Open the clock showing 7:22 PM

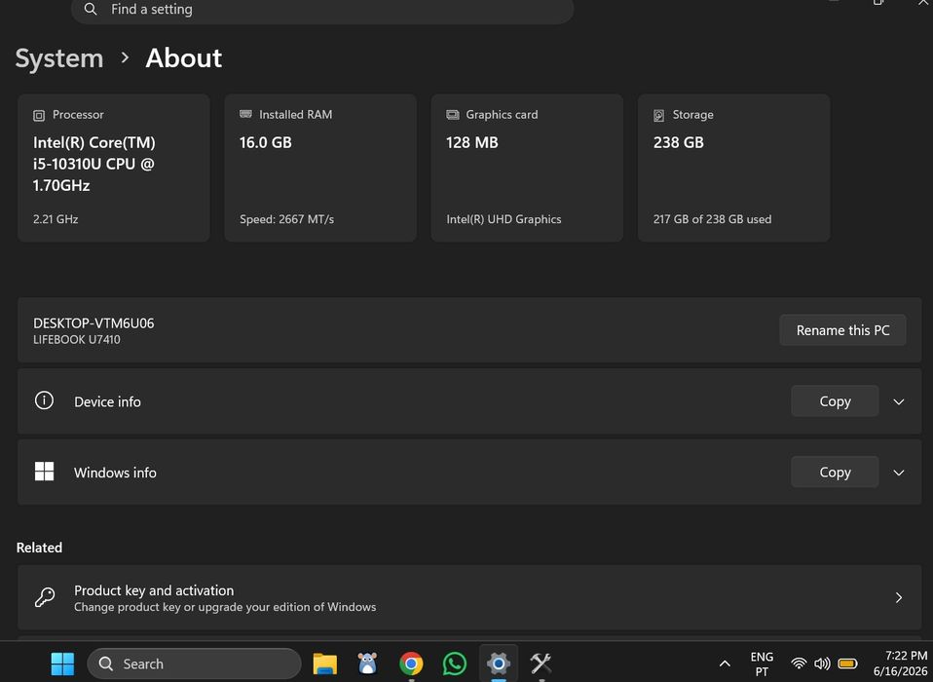tap(900, 663)
